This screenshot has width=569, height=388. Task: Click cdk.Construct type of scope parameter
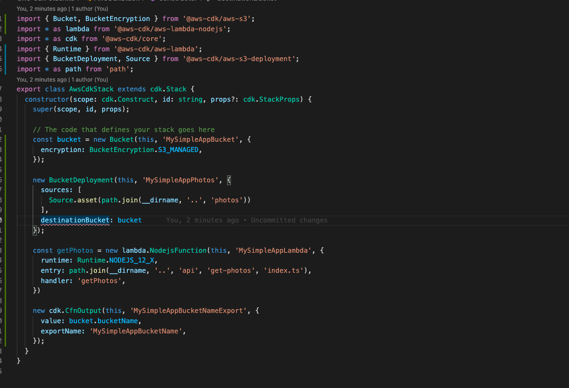coord(128,99)
